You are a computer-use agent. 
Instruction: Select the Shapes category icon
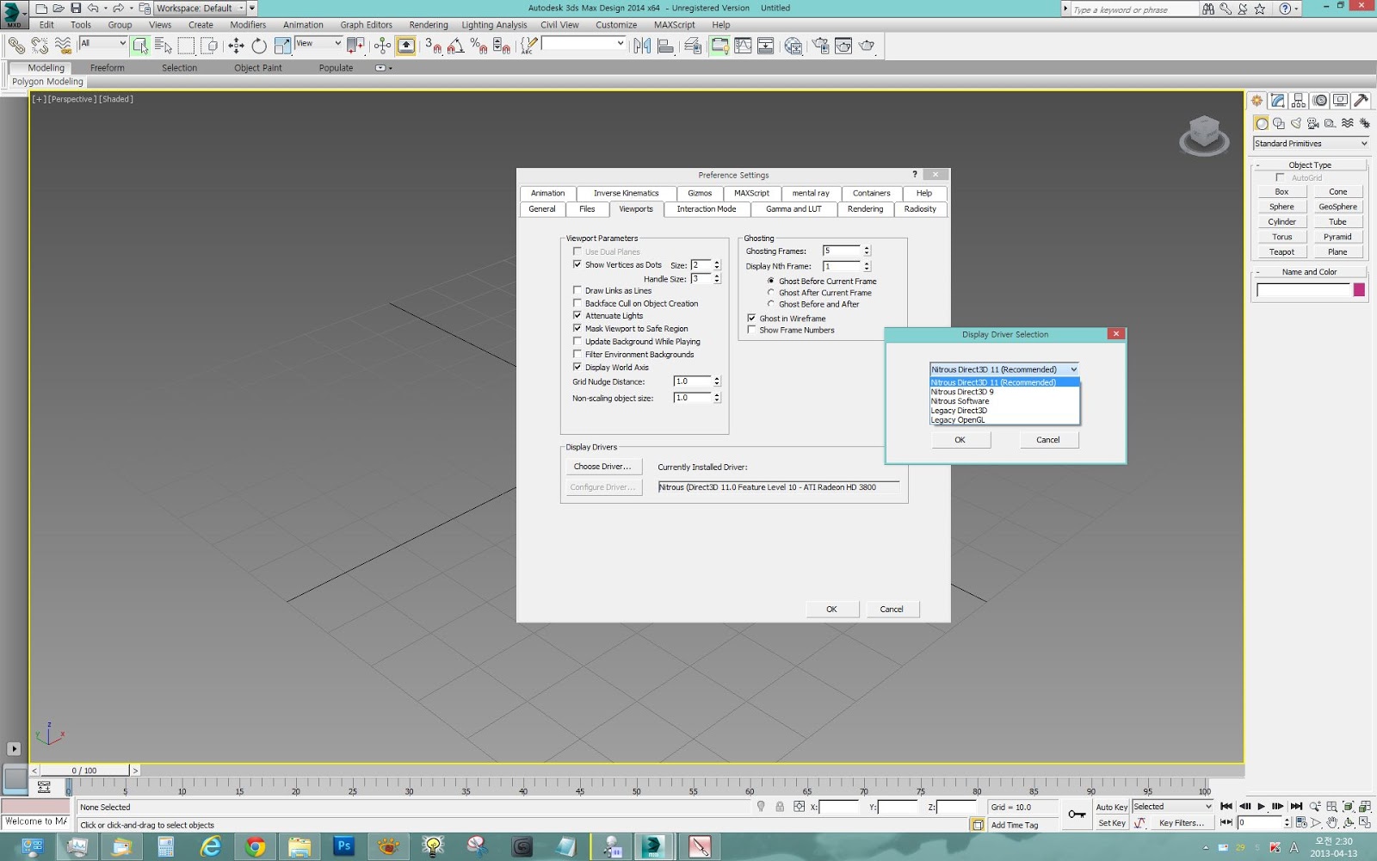(x=1279, y=123)
